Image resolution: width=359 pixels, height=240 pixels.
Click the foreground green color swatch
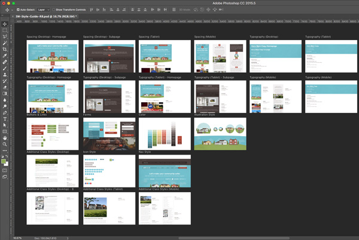[x=4, y=161]
